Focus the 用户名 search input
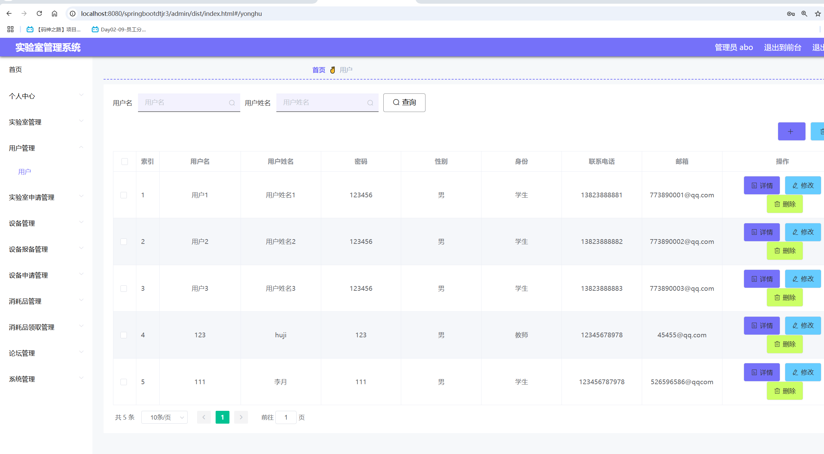This screenshot has width=824, height=454. tap(189, 103)
